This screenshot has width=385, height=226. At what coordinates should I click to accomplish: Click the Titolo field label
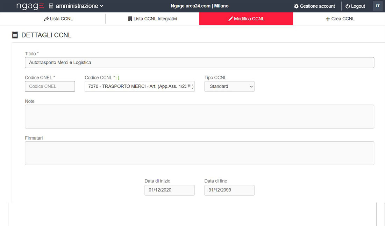[x=32, y=54]
